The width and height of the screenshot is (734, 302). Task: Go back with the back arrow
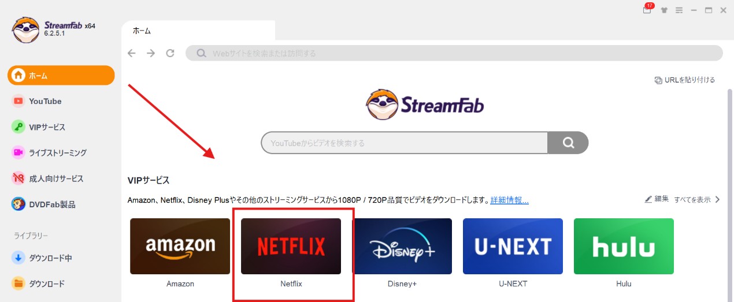tap(132, 53)
